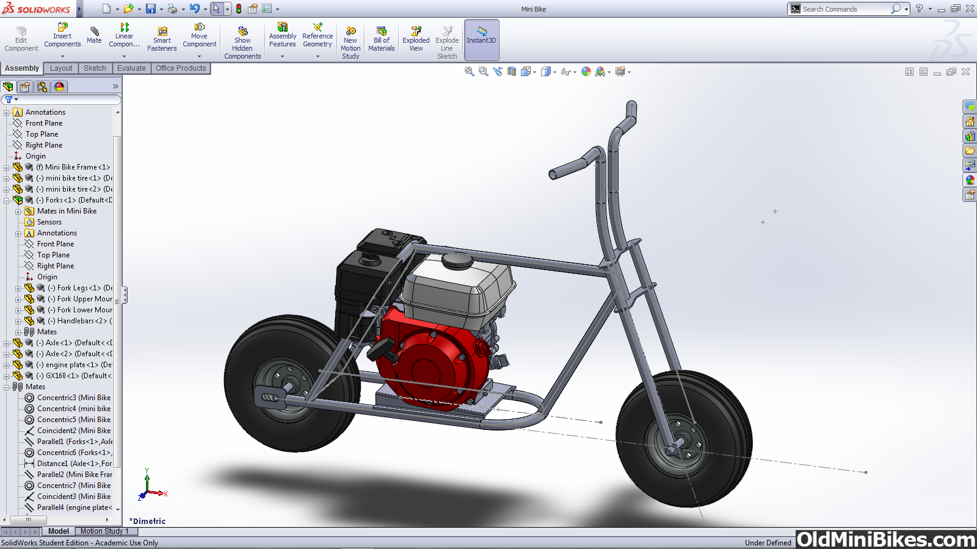Click the Edit Appearance color ball
The width and height of the screenshot is (977, 549).
586,71
